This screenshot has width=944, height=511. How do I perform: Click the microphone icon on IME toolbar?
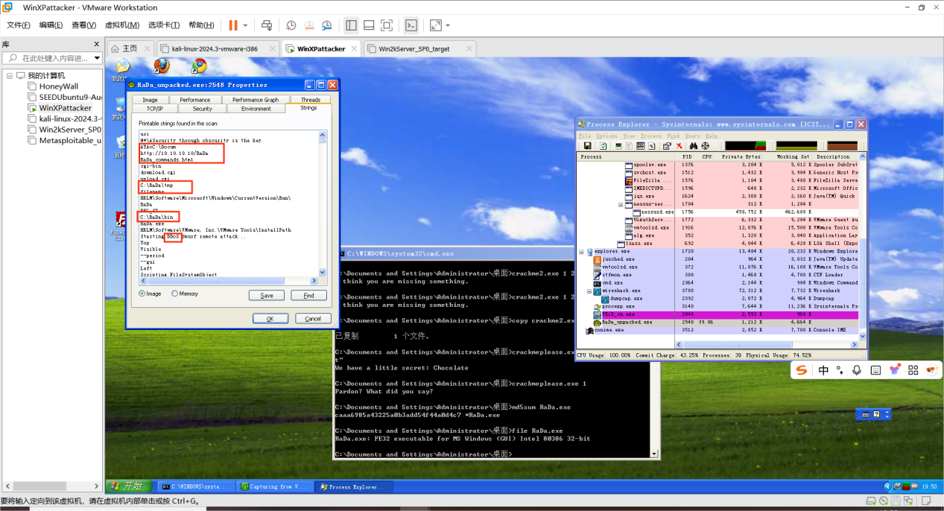857,370
